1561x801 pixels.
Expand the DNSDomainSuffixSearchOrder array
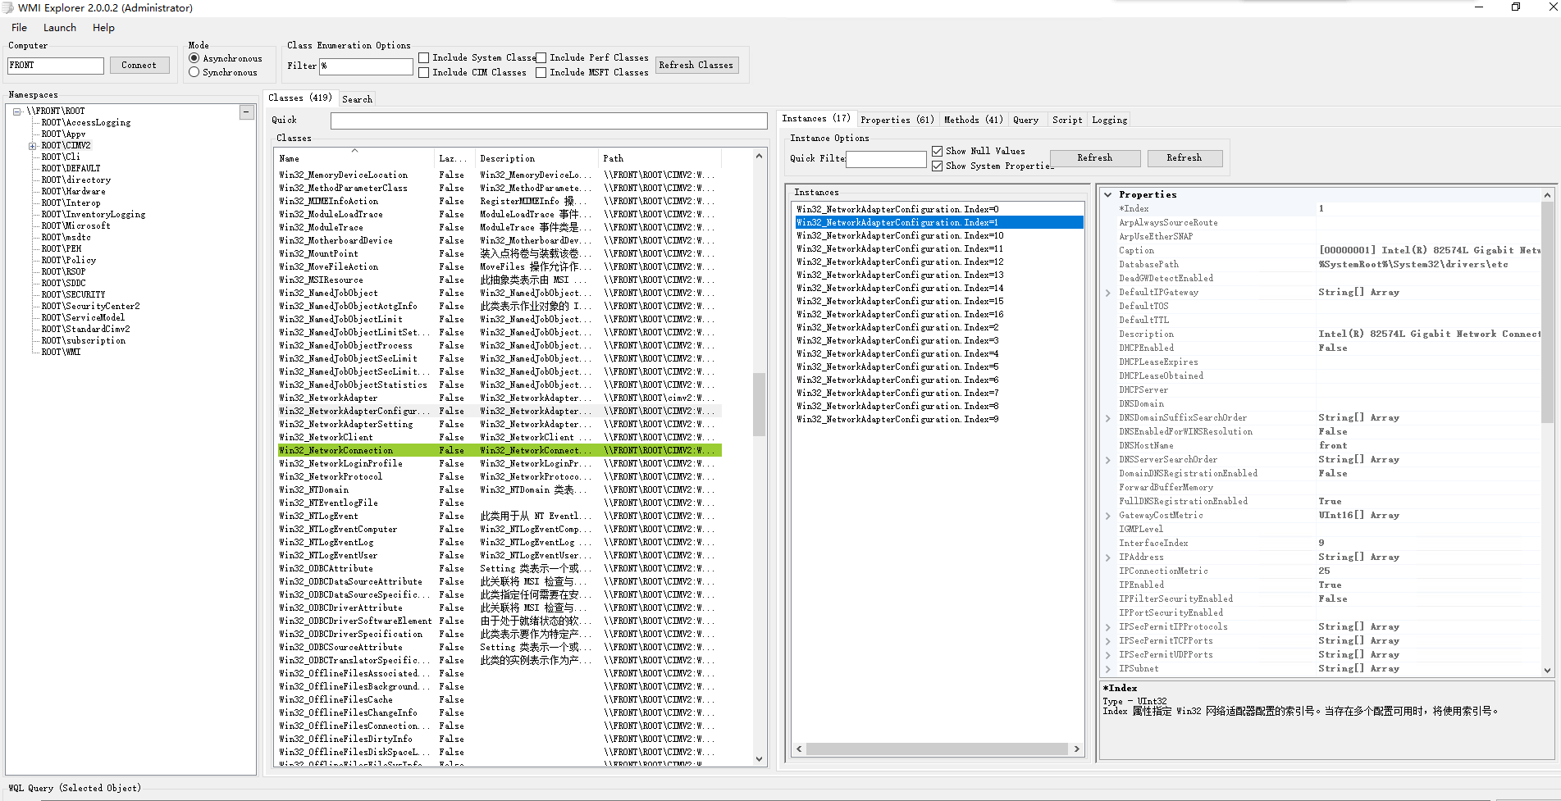(1108, 418)
